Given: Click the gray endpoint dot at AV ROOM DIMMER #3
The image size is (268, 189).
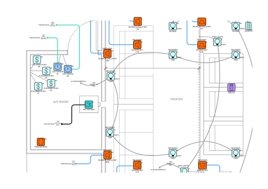Looking at the screenshot, I should [x=81, y=83].
